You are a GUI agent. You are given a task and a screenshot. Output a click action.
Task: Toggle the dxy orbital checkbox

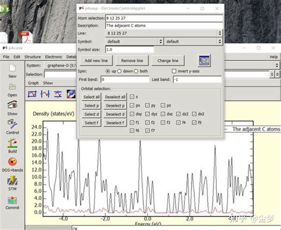[132, 114]
